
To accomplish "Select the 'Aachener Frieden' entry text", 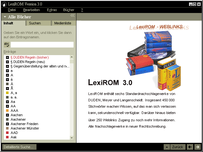I will [x=24, y=124].
